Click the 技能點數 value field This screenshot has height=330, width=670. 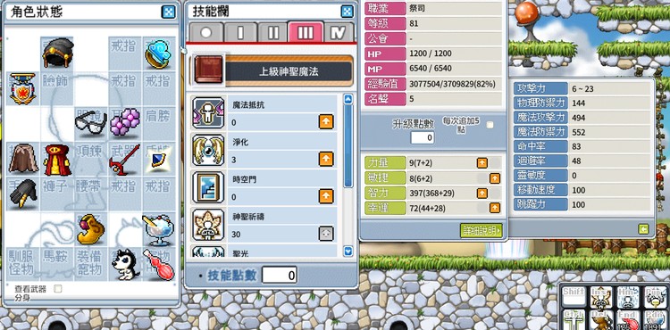click(280, 275)
